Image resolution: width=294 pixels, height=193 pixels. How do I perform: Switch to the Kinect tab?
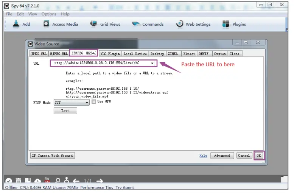pyautogui.click(x=189, y=54)
